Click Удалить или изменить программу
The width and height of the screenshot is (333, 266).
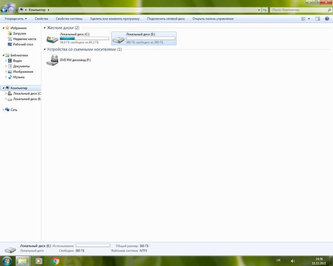click(x=115, y=19)
